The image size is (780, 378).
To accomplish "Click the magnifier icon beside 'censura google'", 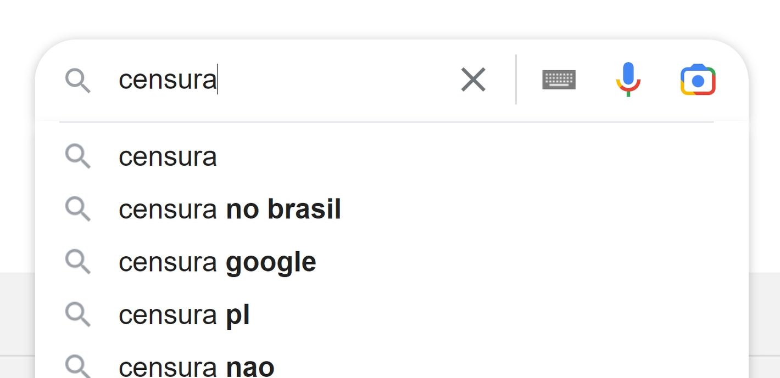I will point(77,262).
